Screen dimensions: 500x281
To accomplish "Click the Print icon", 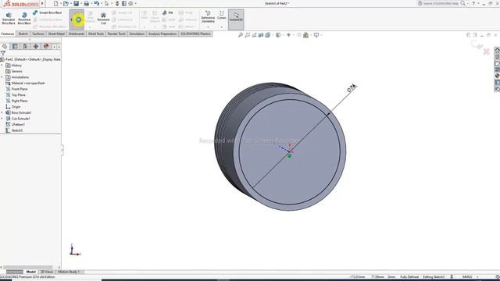I will pos(86,3).
